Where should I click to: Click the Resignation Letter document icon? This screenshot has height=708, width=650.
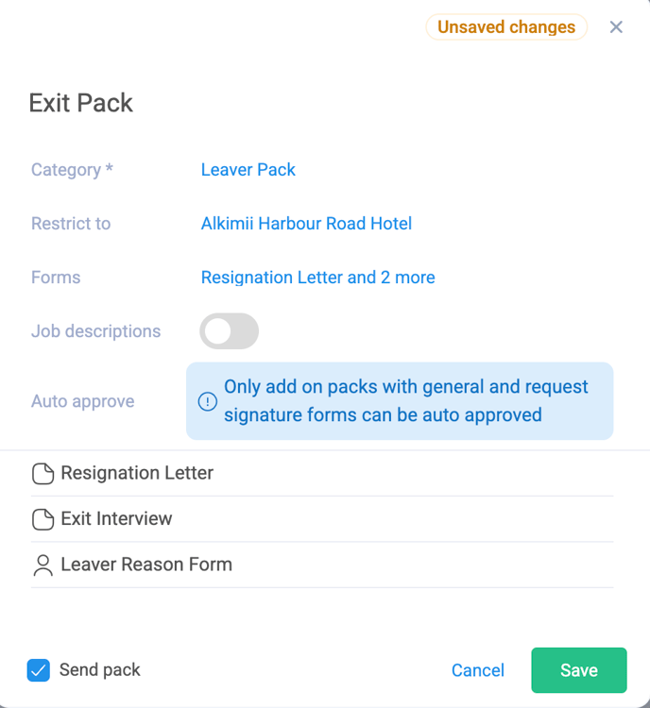(43, 474)
